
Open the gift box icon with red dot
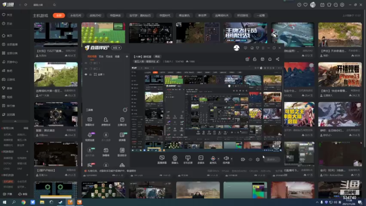[247, 60]
